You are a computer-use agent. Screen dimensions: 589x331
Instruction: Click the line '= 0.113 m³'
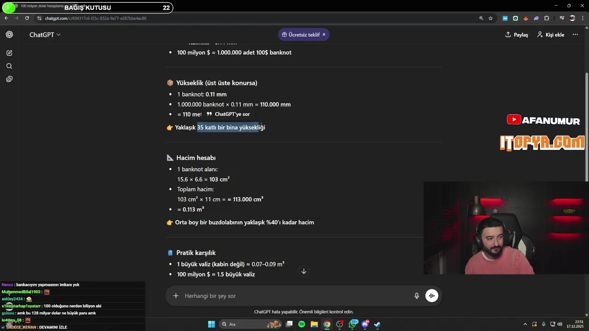(x=191, y=209)
